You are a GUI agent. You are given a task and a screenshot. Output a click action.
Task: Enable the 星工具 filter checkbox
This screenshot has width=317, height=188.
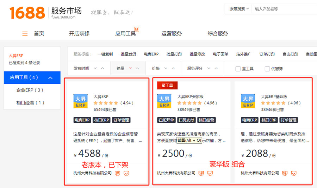(x=238, y=69)
